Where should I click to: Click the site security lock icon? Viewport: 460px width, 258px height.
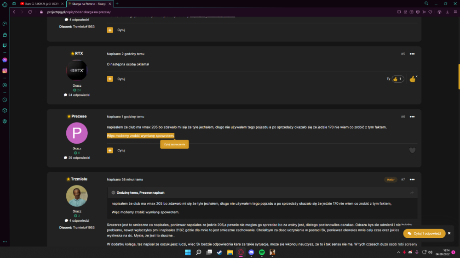[x=41, y=12]
